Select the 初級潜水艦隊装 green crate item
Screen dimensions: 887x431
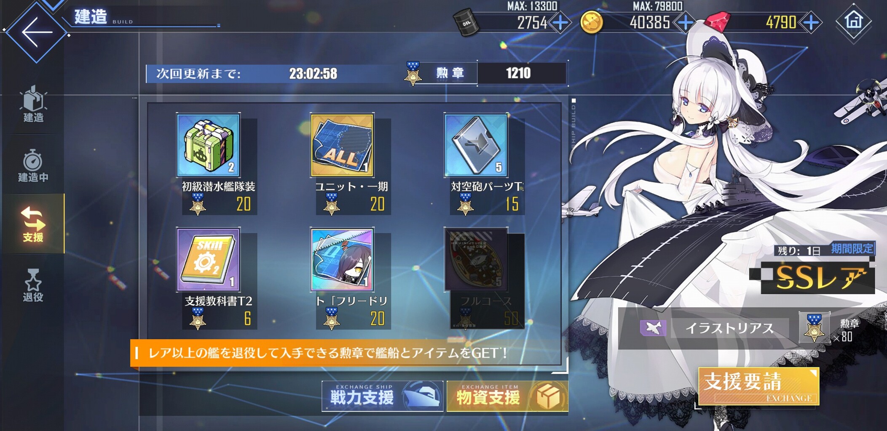[209, 145]
